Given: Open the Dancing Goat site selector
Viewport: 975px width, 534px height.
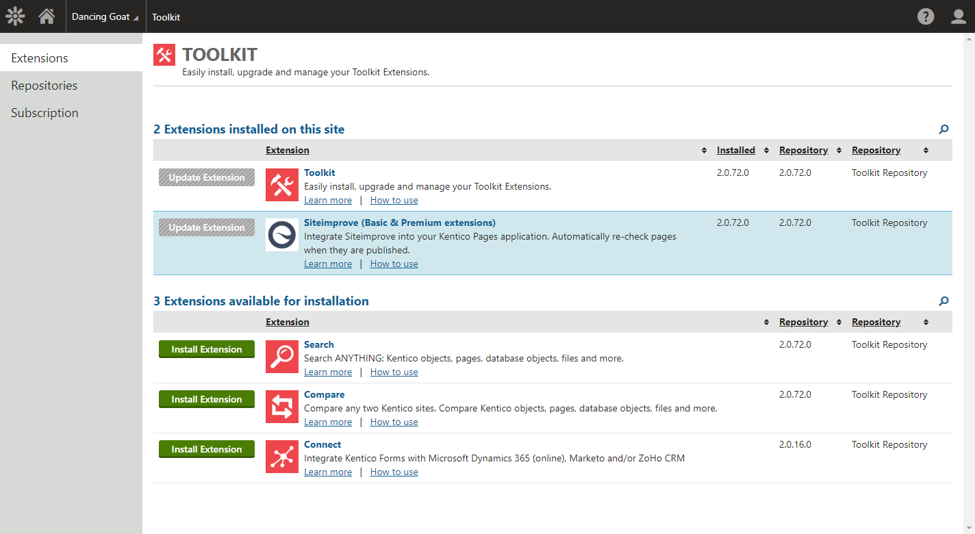Looking at the screenshot, I should [x=105, y=16].
